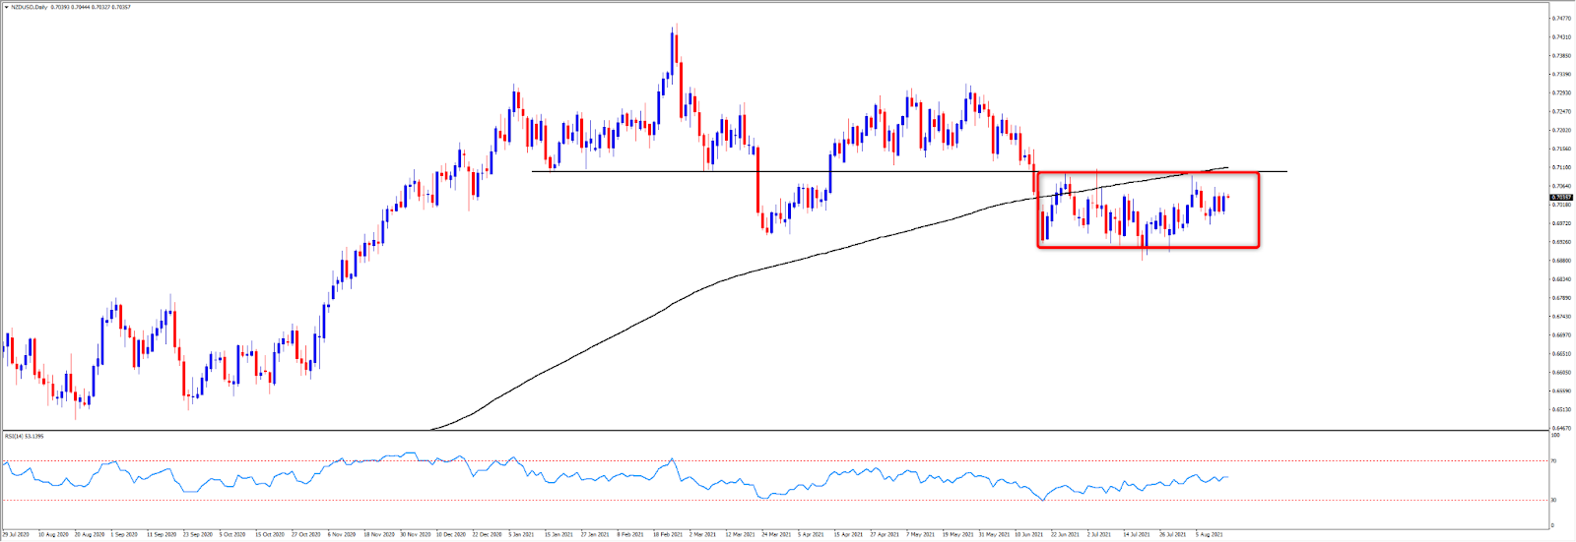Click the 0.64670 price axis label
Viewport: 1576px width, 542px height.
click(x=1561, y=428)
